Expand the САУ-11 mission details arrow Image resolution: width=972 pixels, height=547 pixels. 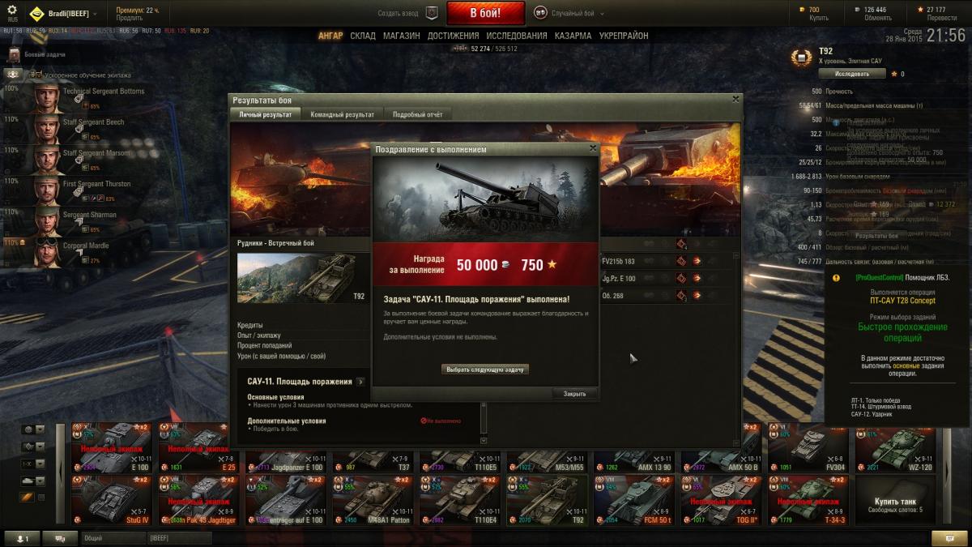click(x=360, y=381)
